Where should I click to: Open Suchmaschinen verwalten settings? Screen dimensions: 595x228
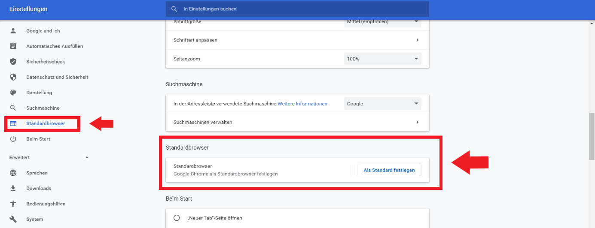297,122
